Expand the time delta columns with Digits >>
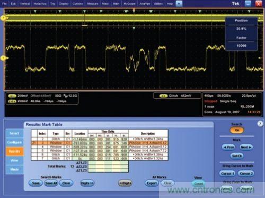Viewport: 265px width, 198px height. click(x=87, y=183)
